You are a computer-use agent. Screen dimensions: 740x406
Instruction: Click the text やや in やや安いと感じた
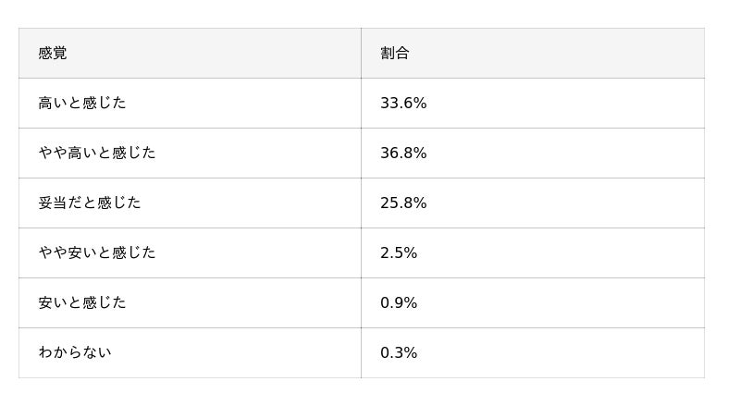coord(53,252)
